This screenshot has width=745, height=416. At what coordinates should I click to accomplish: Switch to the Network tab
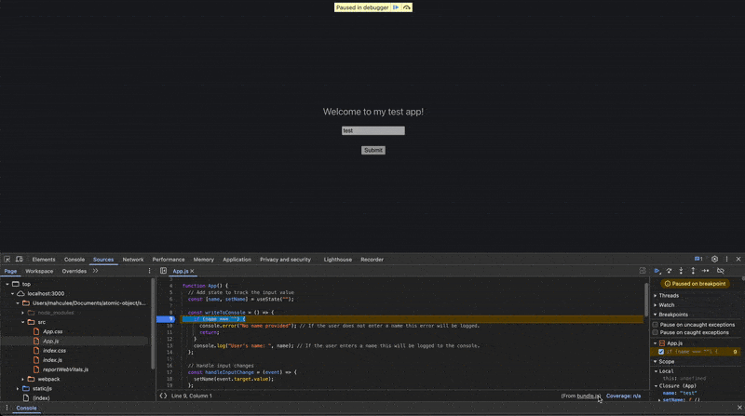point(133,260)
